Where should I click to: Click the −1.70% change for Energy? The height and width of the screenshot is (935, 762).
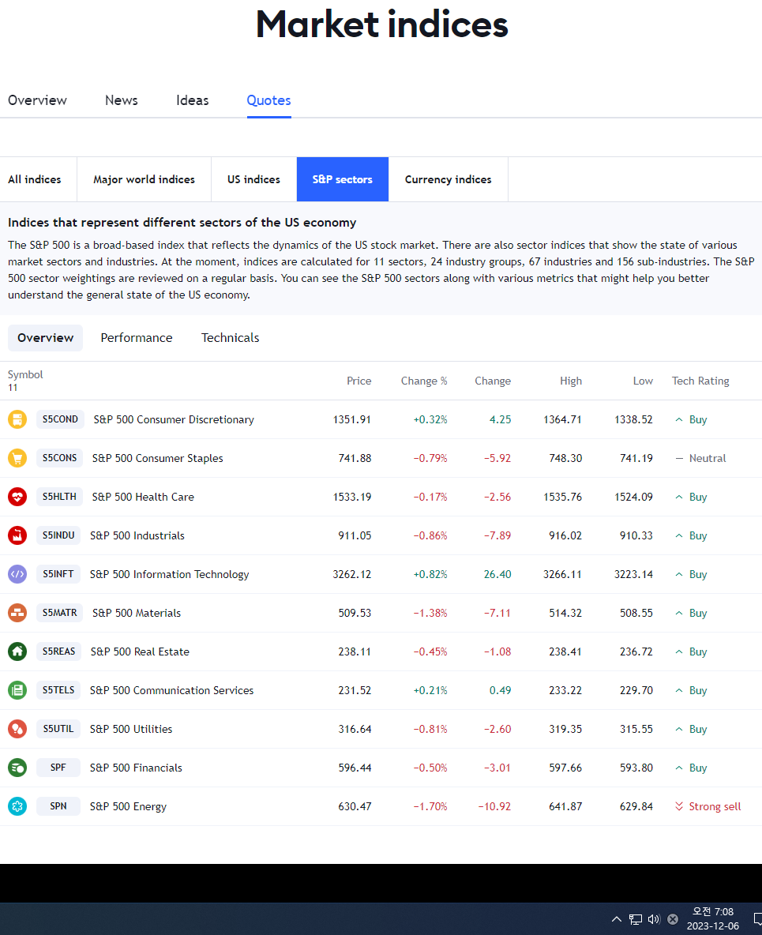pyautogui.click(x=430, y=806)
